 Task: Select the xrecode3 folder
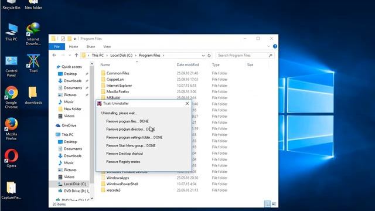(x=113, y=190)
